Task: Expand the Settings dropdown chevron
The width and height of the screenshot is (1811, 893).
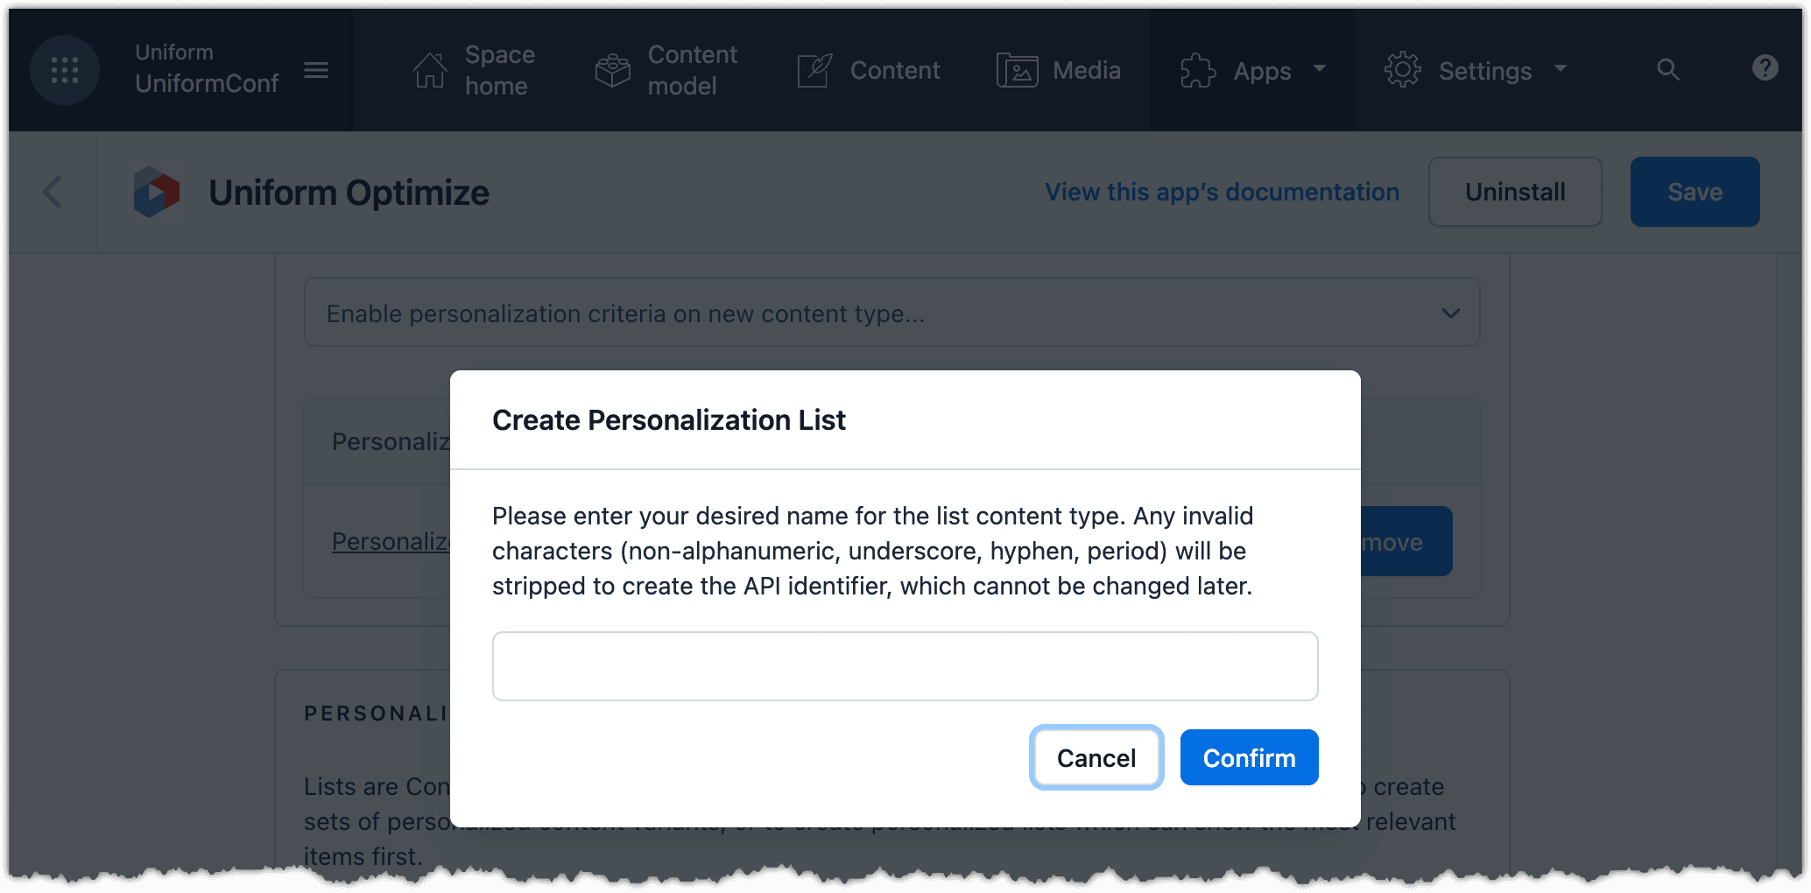Action: (1561, 70)
